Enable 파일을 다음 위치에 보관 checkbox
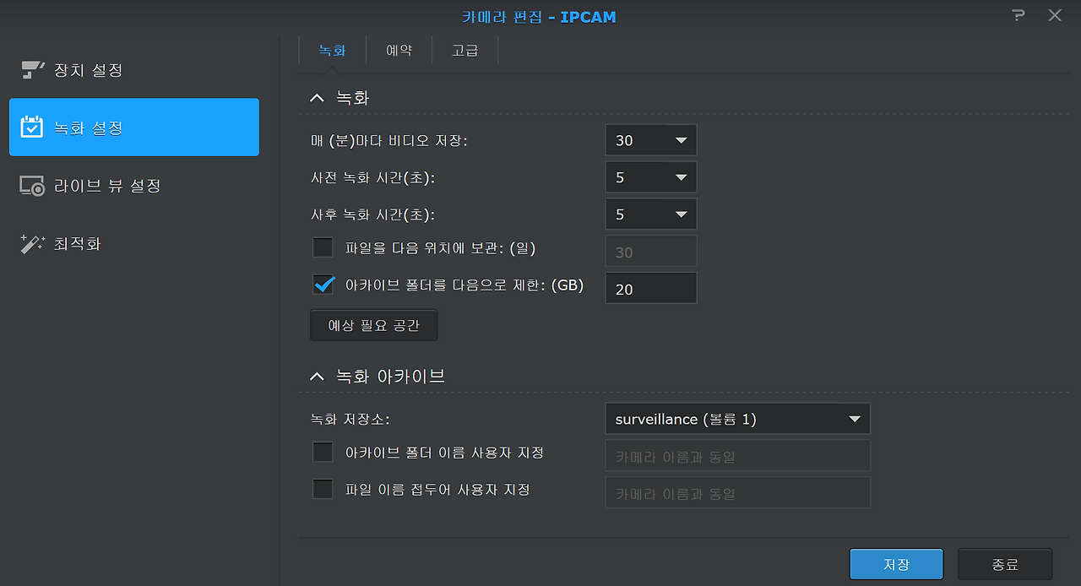This screenshot has height=586, width=1081. tap(323, 247)
